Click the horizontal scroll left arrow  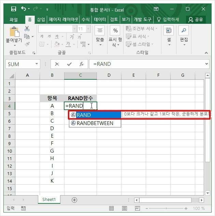tap(137, 200)
